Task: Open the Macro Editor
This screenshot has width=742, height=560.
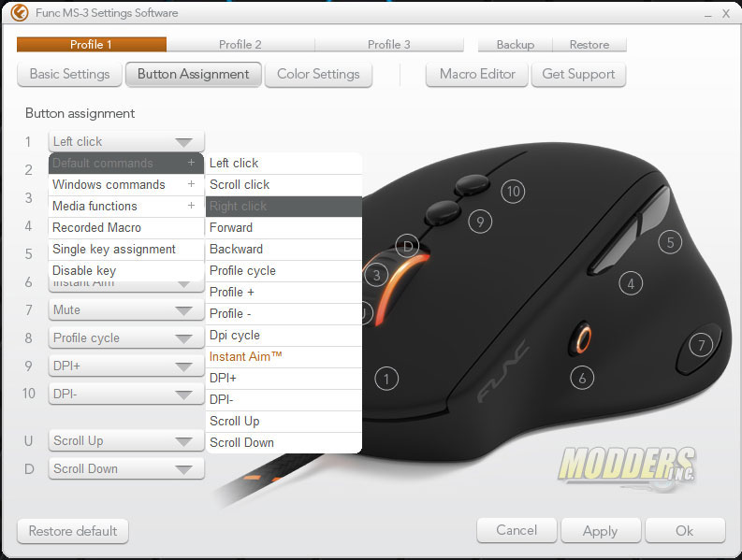Action: (x=477, y=74)
